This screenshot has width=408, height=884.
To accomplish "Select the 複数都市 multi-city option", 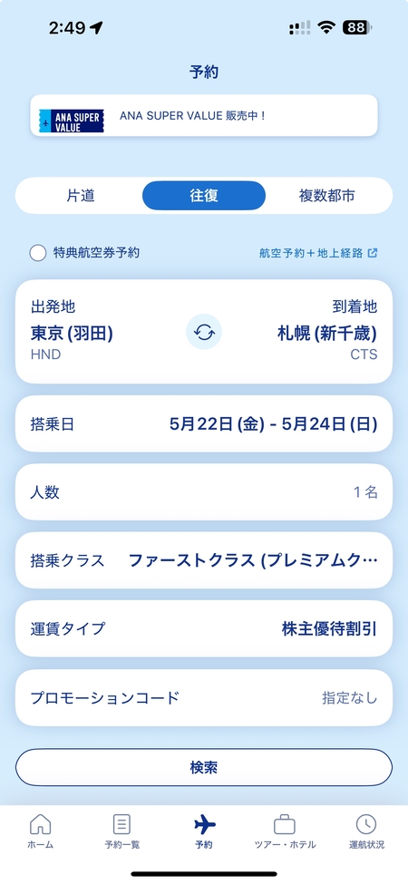I will (x=326, y=196).
